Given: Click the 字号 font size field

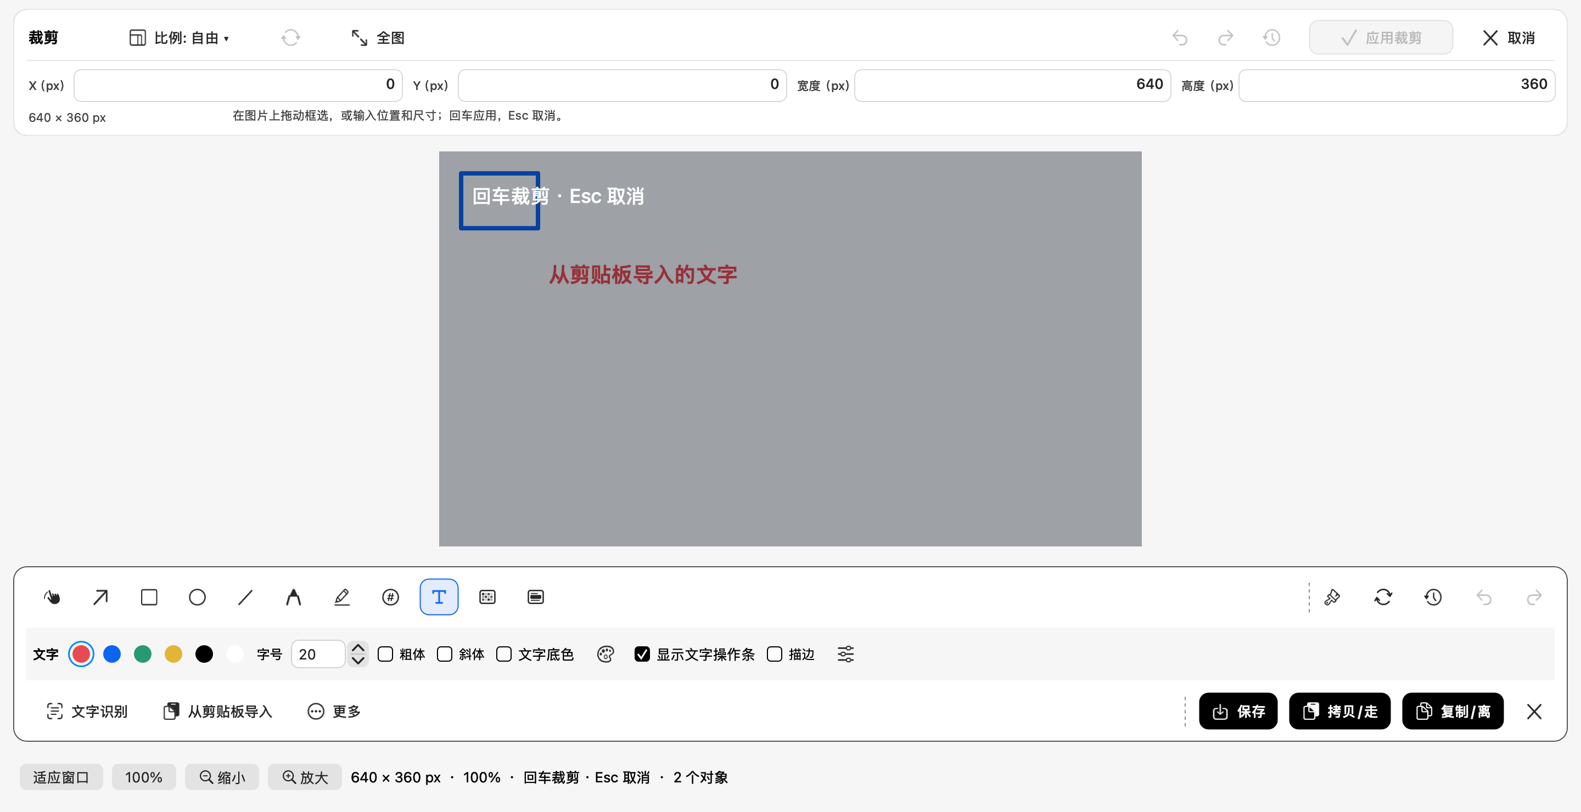Looking at the screenshot, I should click(318, 655).
